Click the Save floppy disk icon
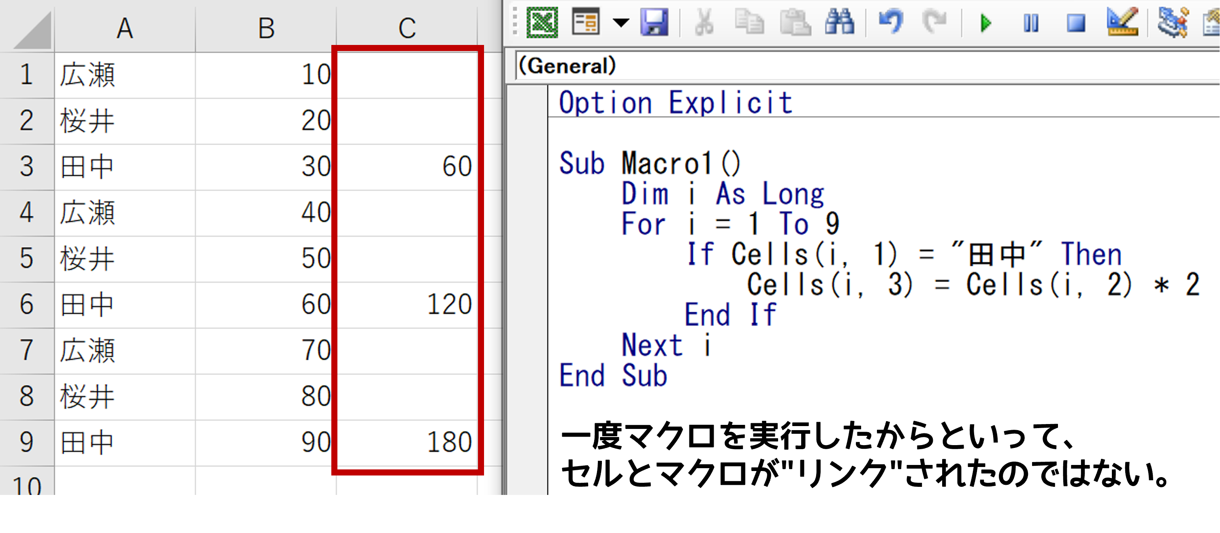The height and width of the screenshot is (533, 1220). pyautogui.click(x=654, y=22)
